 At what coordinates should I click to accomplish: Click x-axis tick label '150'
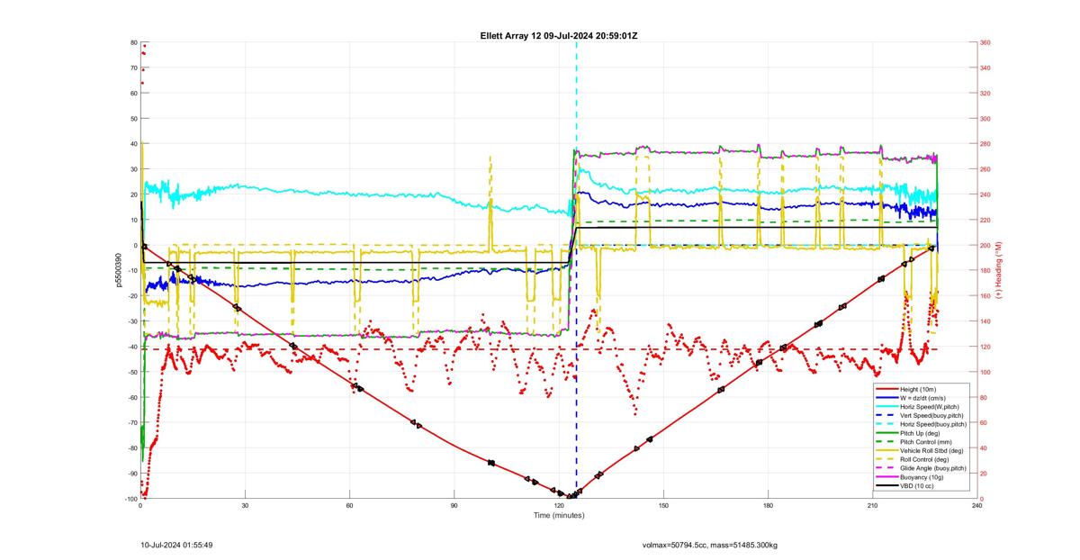(x=663, y=506)
